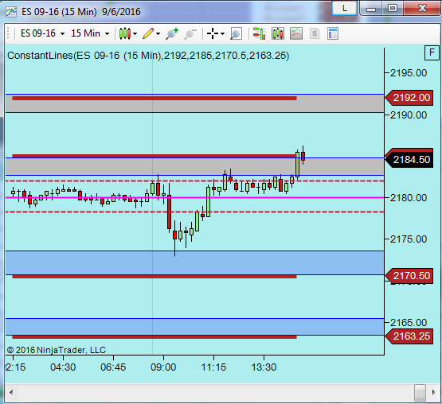
Task: Click the horizontal scrollbar right arrow
Action: [x=433, y=392]
